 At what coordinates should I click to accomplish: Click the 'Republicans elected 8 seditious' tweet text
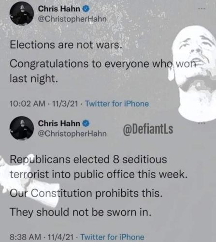[x=88, y=159]
